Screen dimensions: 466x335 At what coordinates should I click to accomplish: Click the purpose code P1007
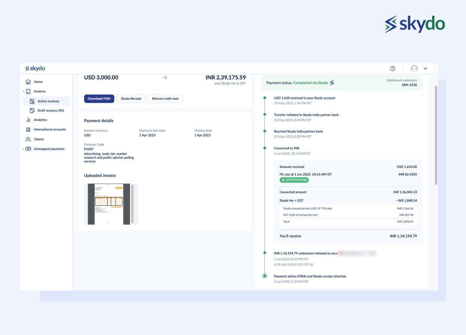[x=89, y=149]
